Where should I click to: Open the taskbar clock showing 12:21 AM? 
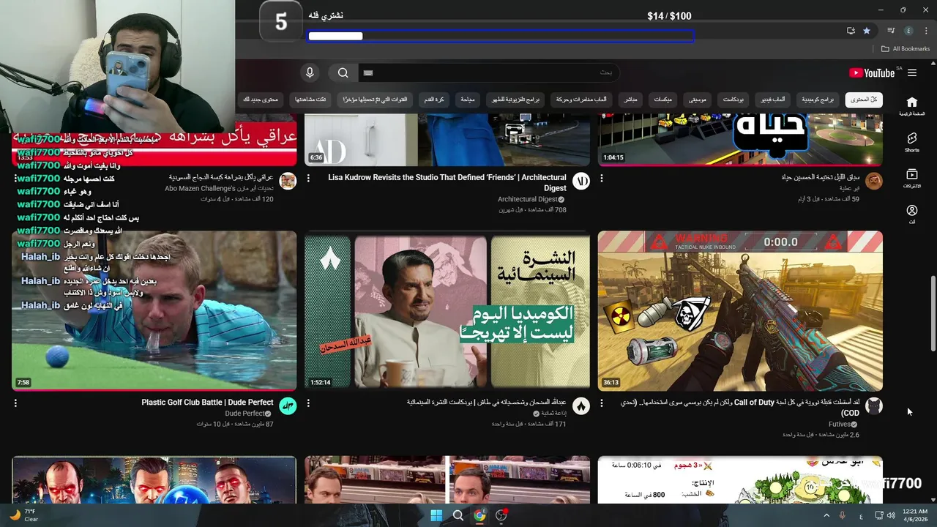(x=917, y=515)
